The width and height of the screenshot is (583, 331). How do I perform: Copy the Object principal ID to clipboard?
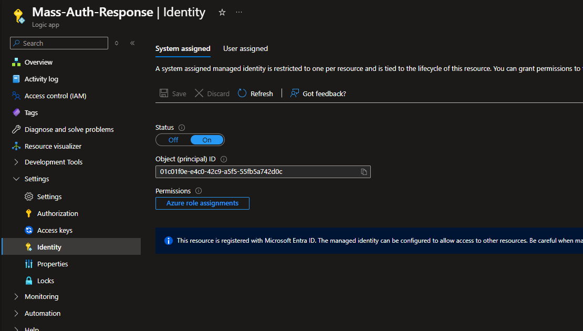[363, 172]
